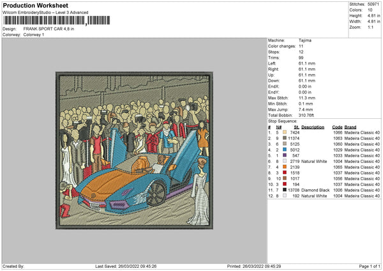Image resolution: width=383 pixels, height=271 pixels.
Task: Select the white swatch beside stitch count 192
Action: (x=285, y=196)
